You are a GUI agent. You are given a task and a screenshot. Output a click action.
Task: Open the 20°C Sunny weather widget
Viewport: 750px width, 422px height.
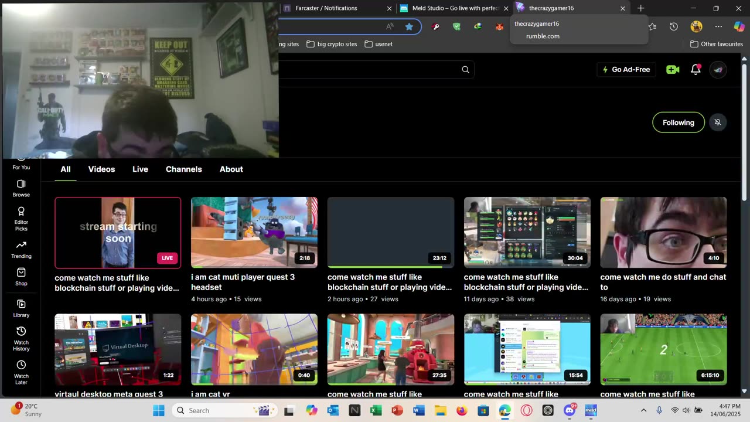click(26, 410)
